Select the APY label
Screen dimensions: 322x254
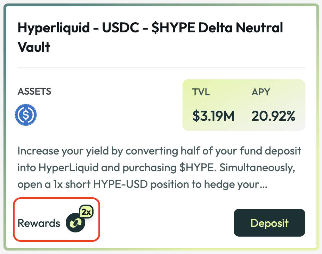point(261,93)
